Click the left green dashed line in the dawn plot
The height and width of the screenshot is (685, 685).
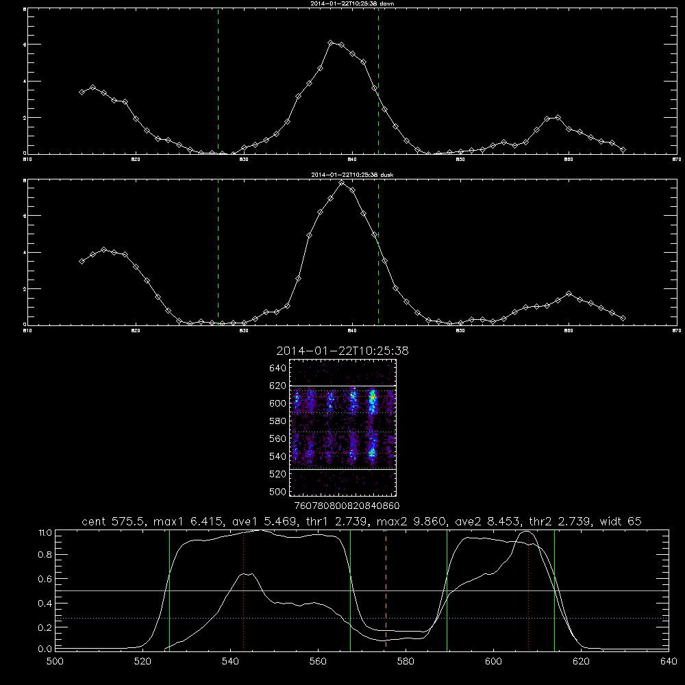[x=218, y=82]
